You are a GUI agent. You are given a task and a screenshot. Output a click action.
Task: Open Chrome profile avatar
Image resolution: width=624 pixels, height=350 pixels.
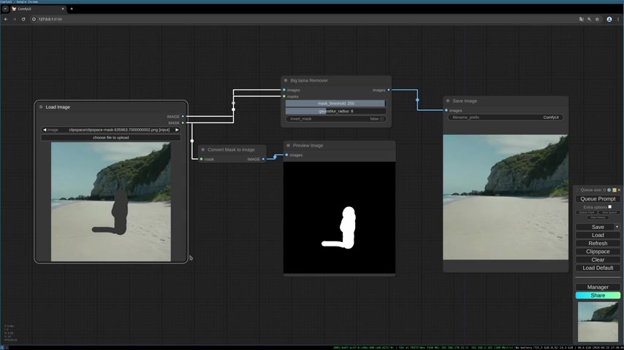pyautogui.click(x=609, y=19)
